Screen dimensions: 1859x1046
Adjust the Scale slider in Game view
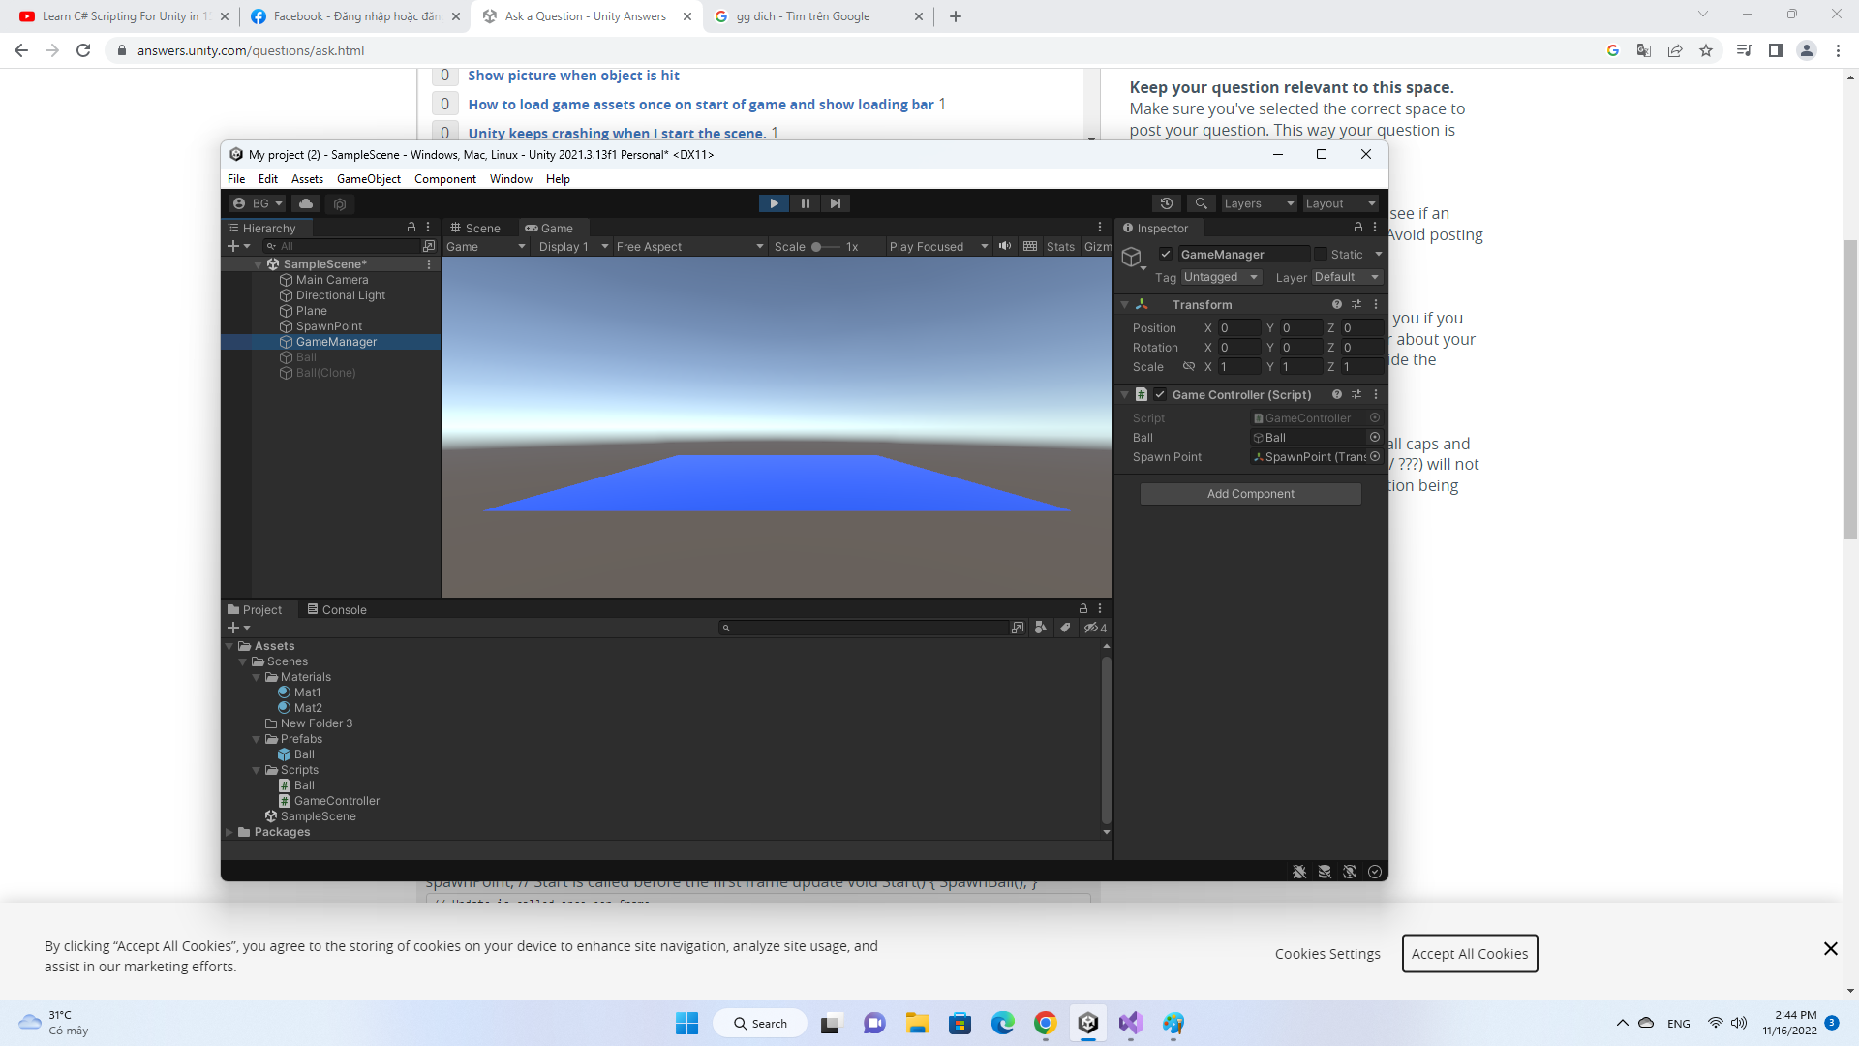click(816, 246)
